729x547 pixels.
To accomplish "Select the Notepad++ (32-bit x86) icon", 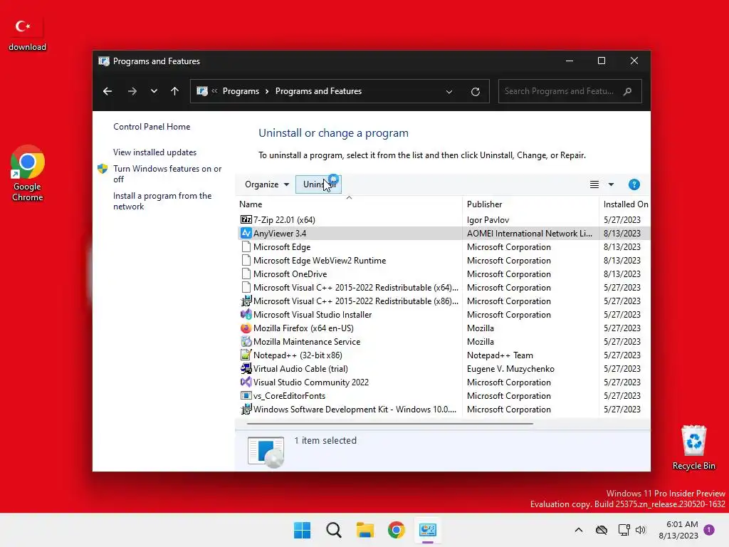I will (246, 355).
